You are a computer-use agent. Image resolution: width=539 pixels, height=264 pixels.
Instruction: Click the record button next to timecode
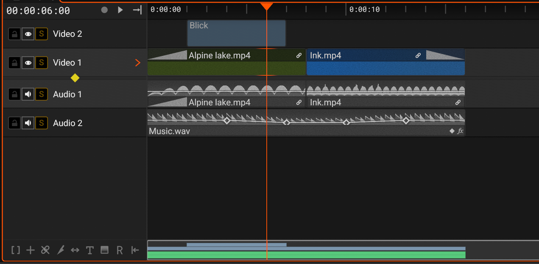pos(104,10)
